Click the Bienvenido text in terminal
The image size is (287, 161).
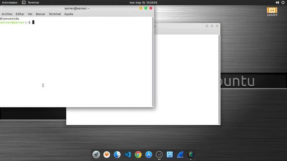pyautogui.click(x=9, y=19)
